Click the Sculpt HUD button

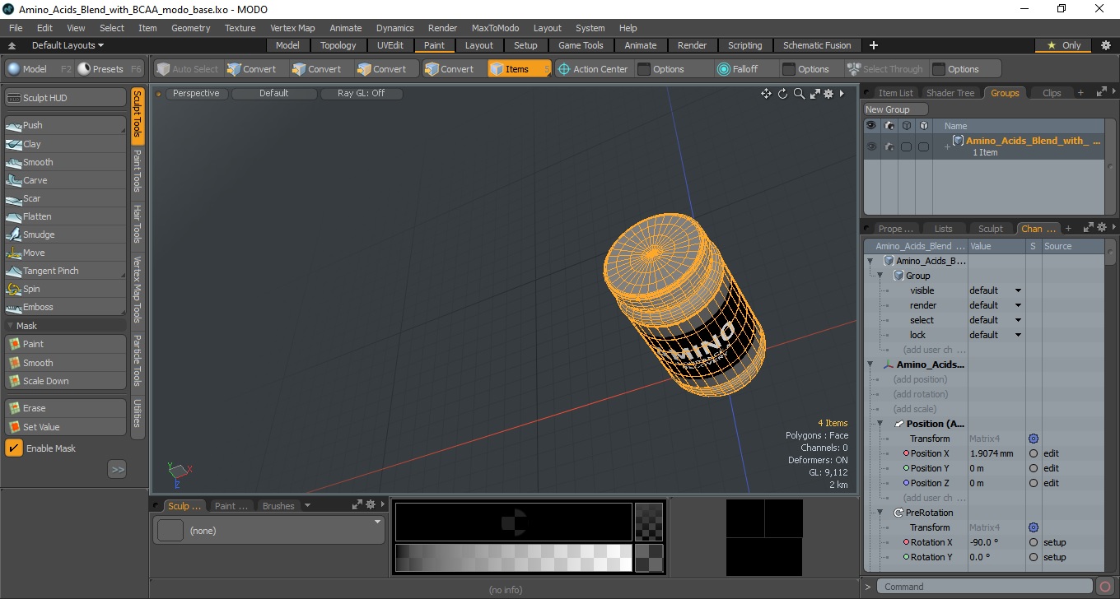pos(66,98)
